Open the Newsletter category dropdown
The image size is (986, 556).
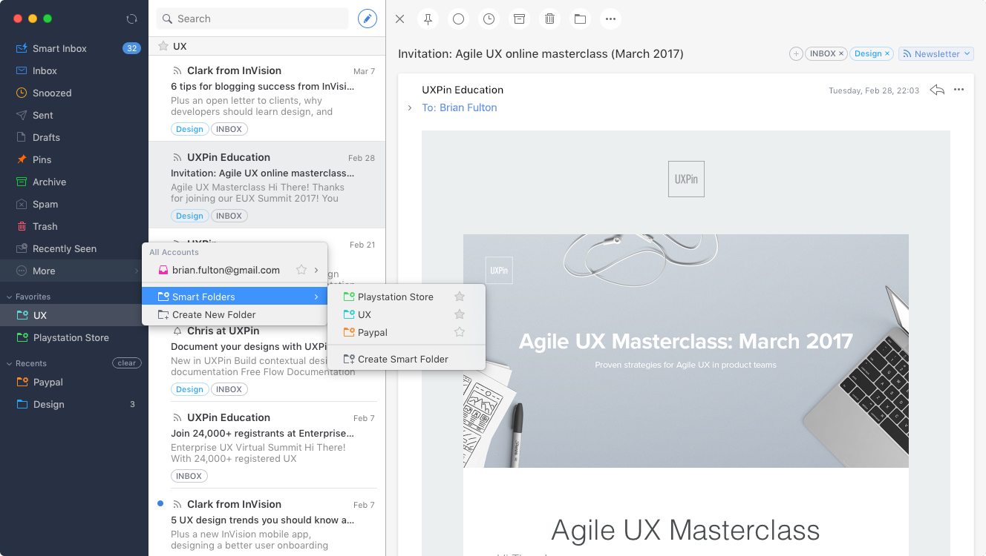point(936,53)
